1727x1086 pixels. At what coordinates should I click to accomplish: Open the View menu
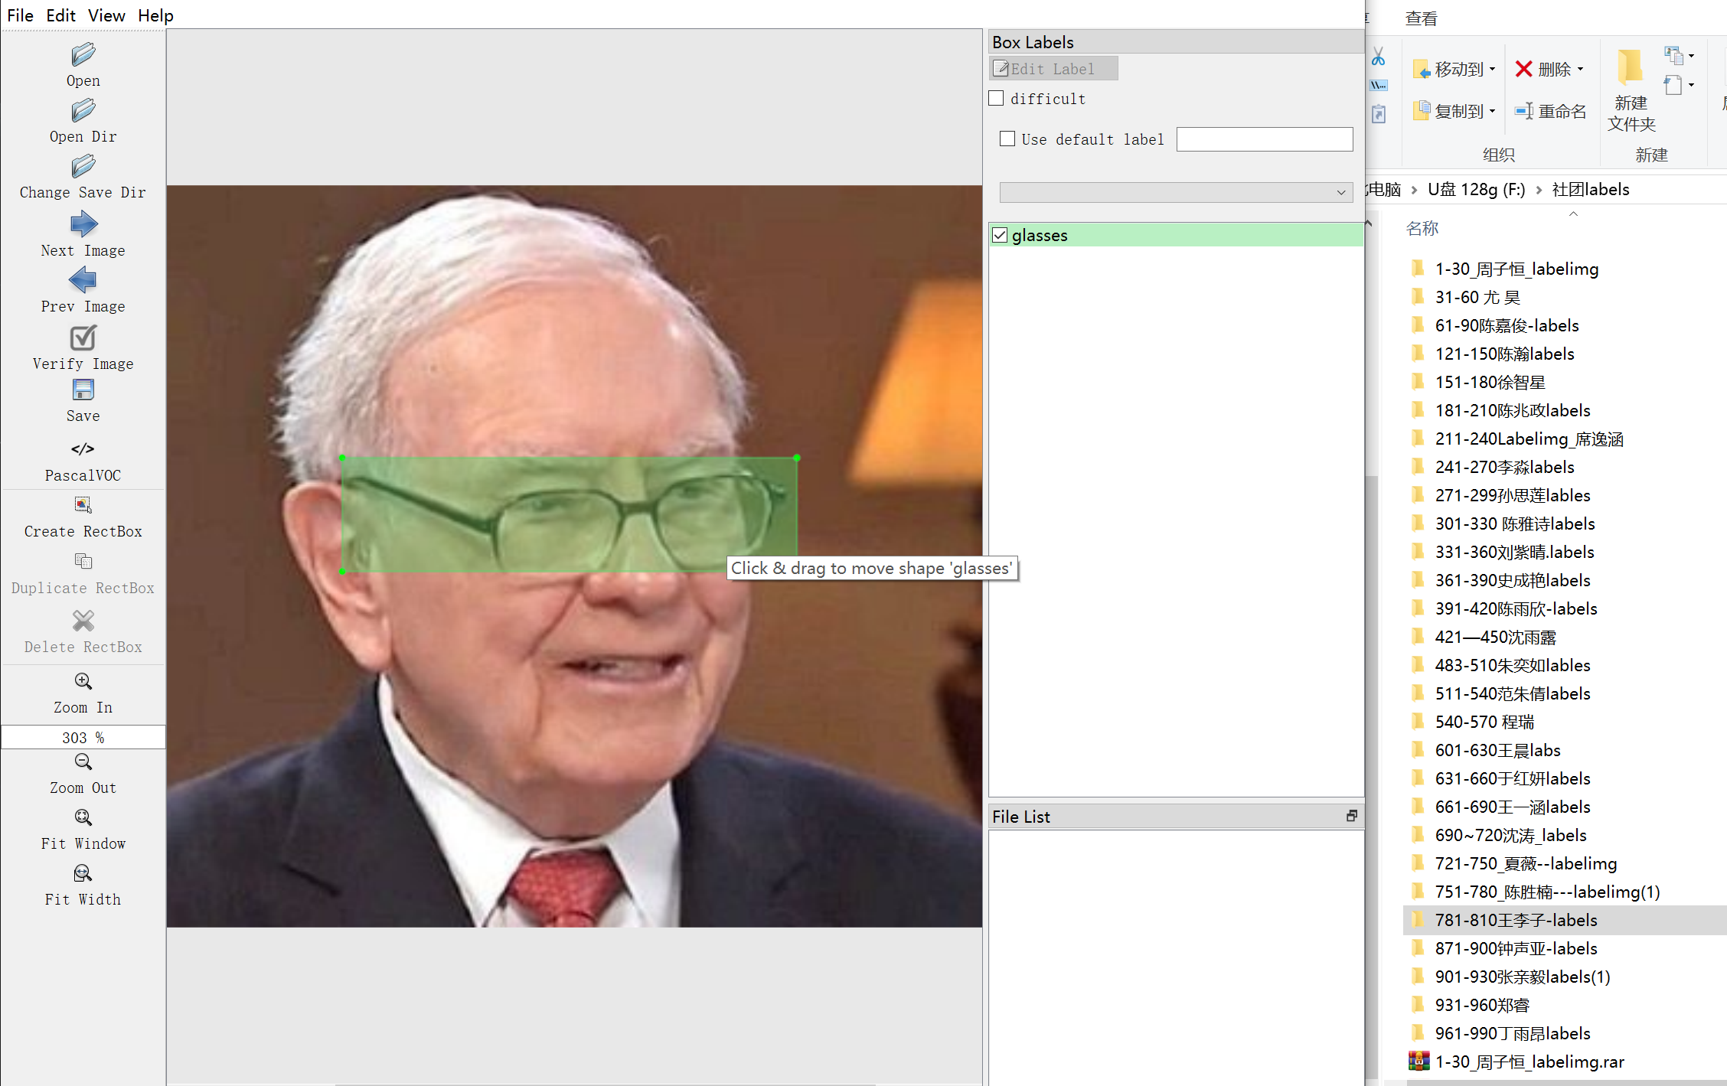(106, 15)
